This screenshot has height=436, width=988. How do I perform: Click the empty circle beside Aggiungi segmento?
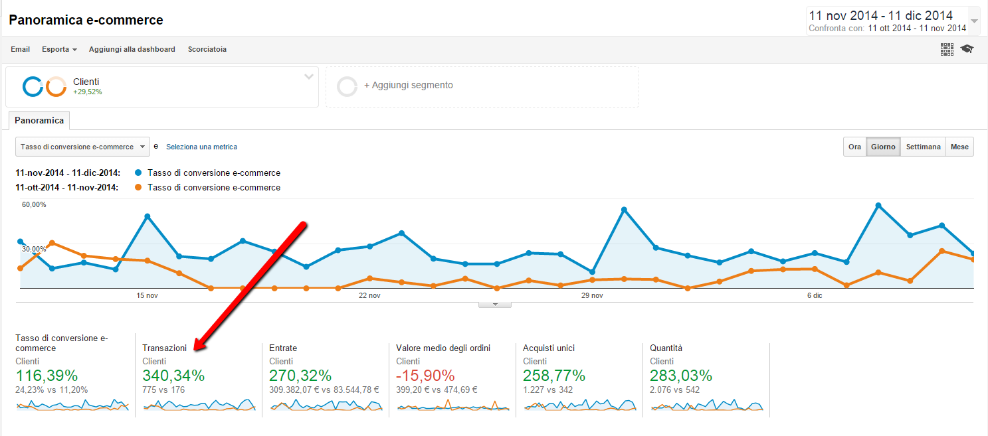point(347,86)
